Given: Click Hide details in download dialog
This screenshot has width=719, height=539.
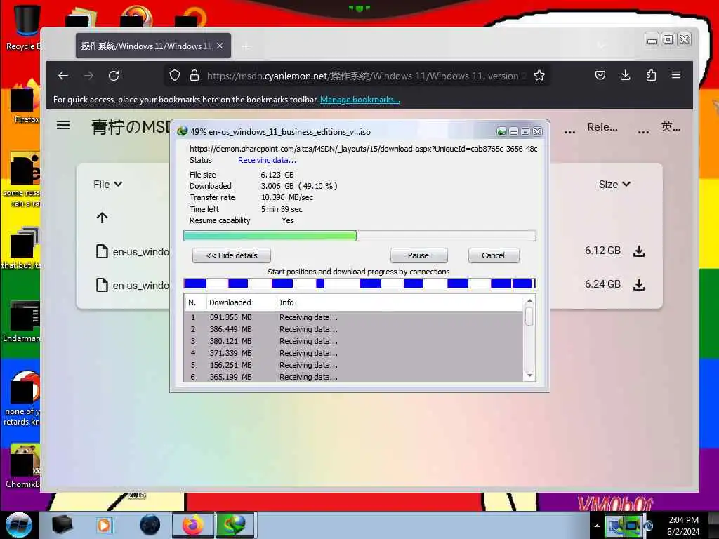Looking at the screenshot, I should [232, 255].
